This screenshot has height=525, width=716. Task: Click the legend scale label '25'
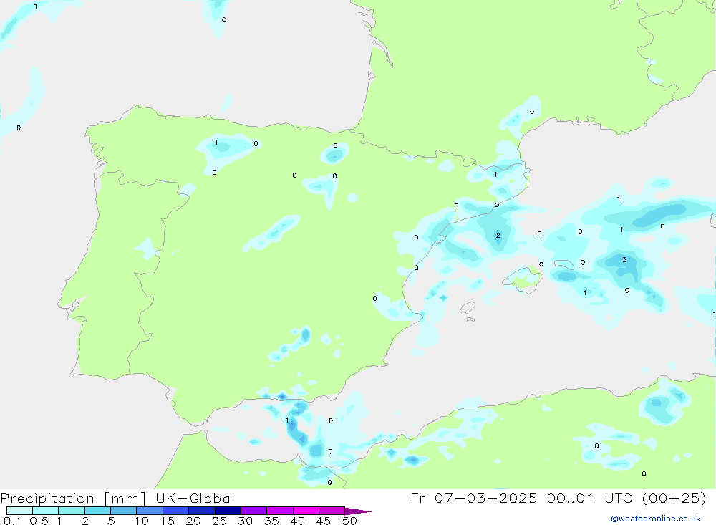pos(220,521)
